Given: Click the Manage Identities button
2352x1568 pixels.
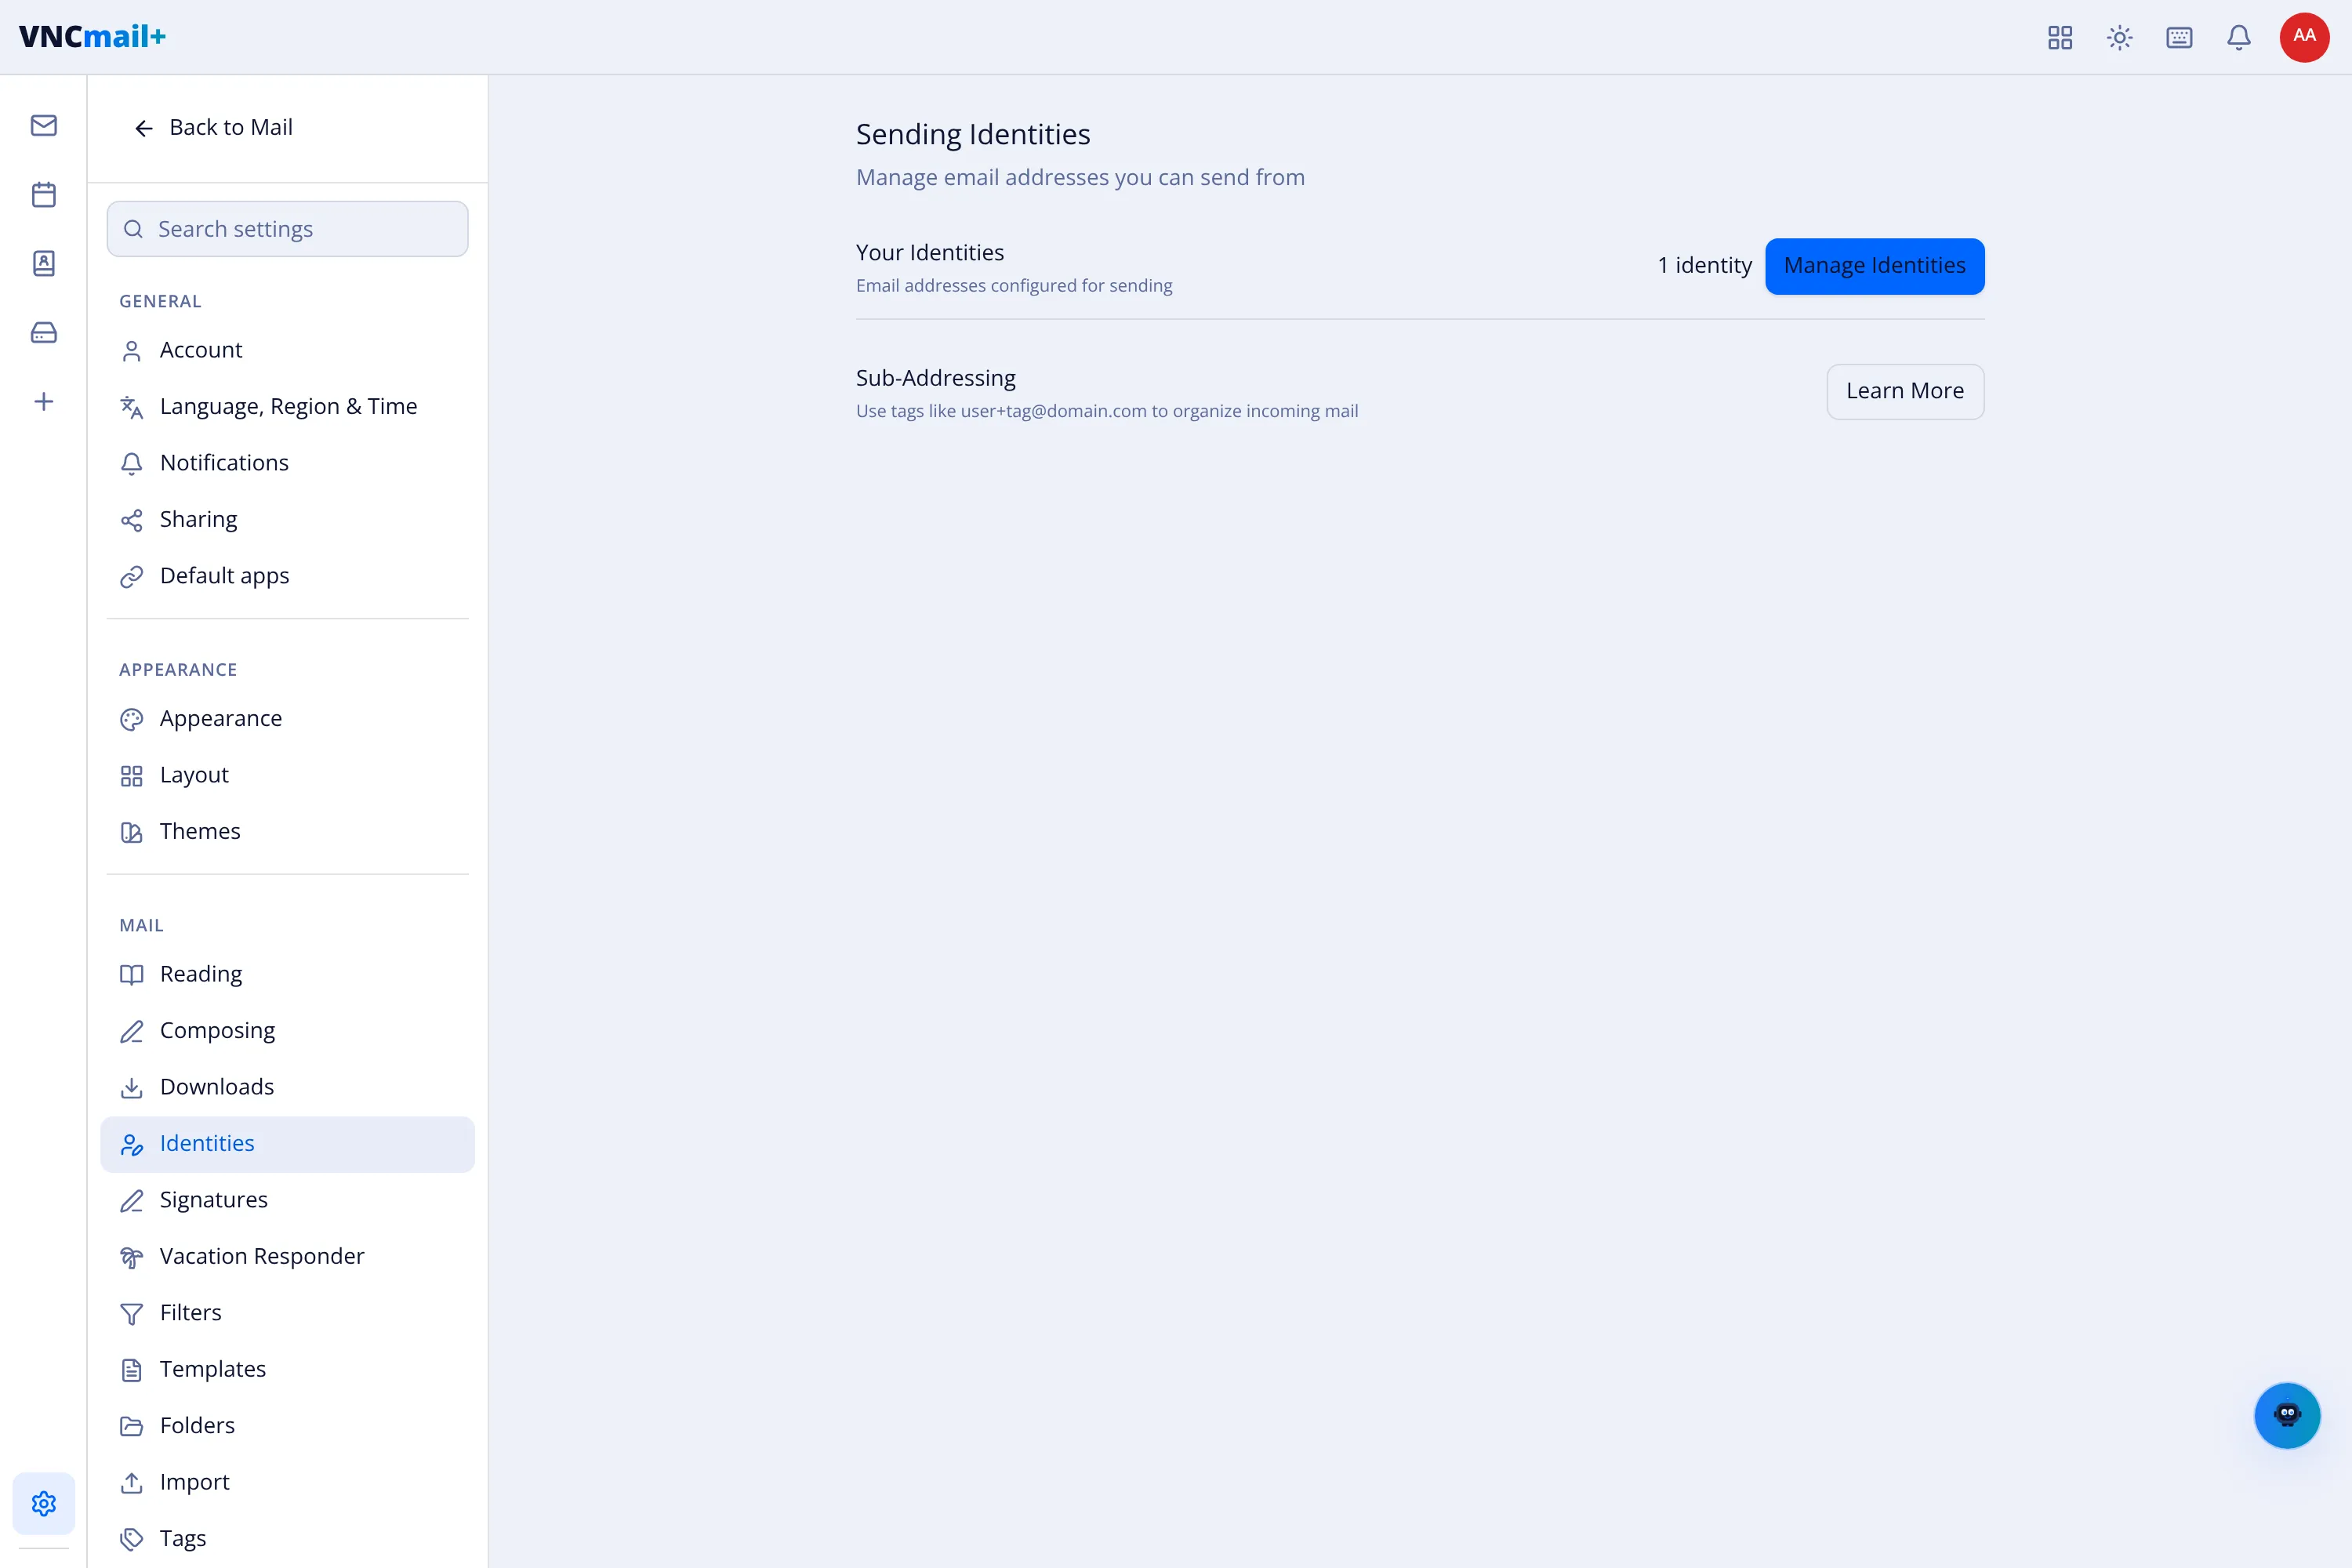Looking at the screenshot, I should (1874, 266).
